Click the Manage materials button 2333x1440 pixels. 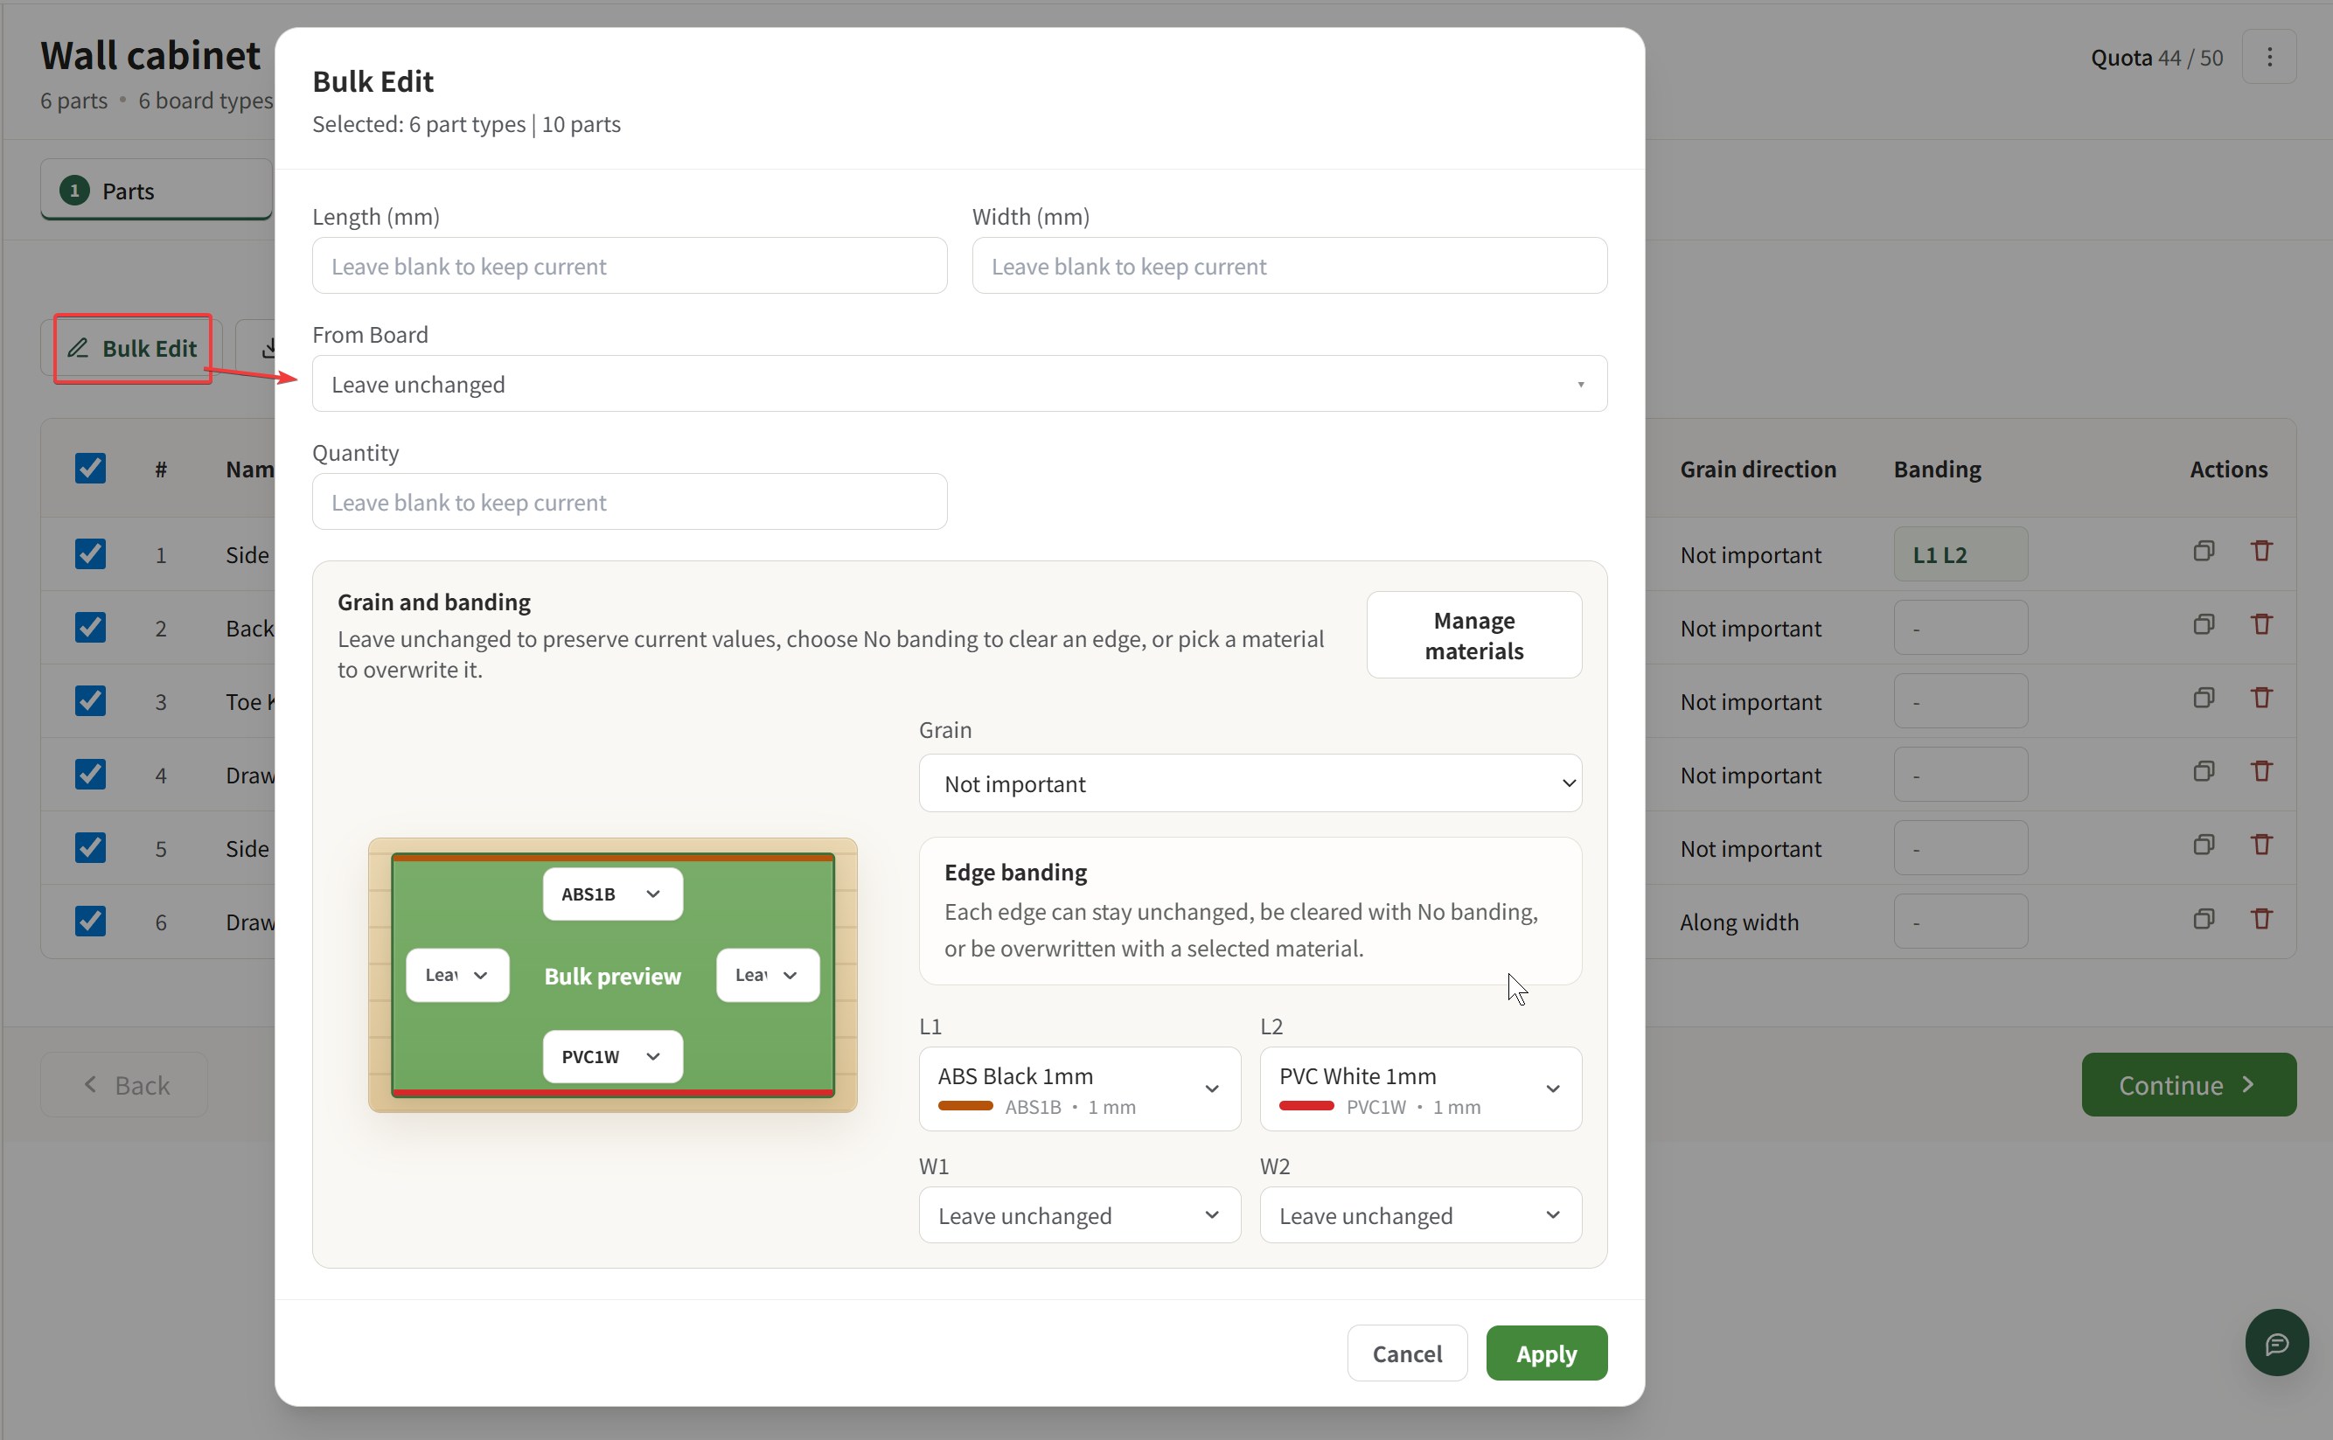point(1473,636)
